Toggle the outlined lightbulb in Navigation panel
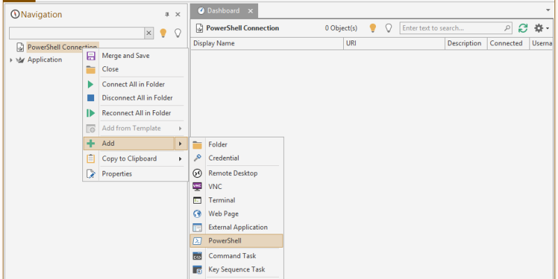The height and width of the screenshot is (279, 558). [177, 33]
